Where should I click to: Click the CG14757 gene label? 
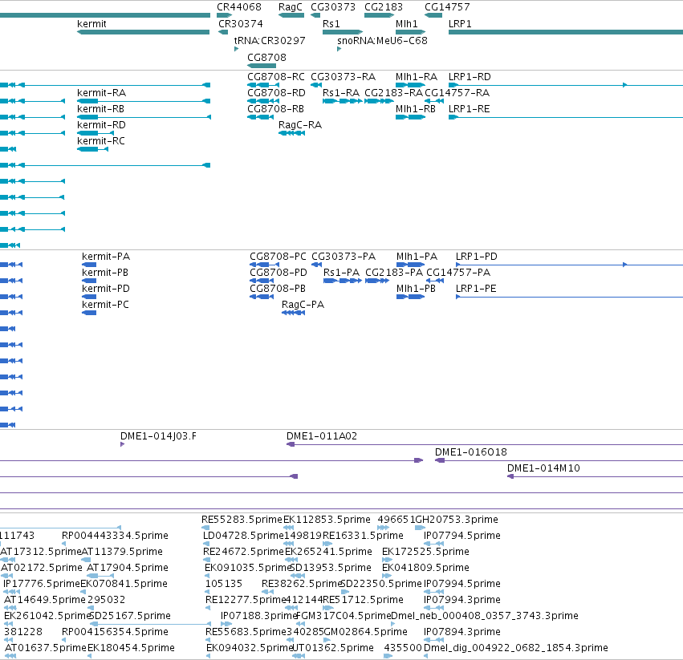click(447, 7)
